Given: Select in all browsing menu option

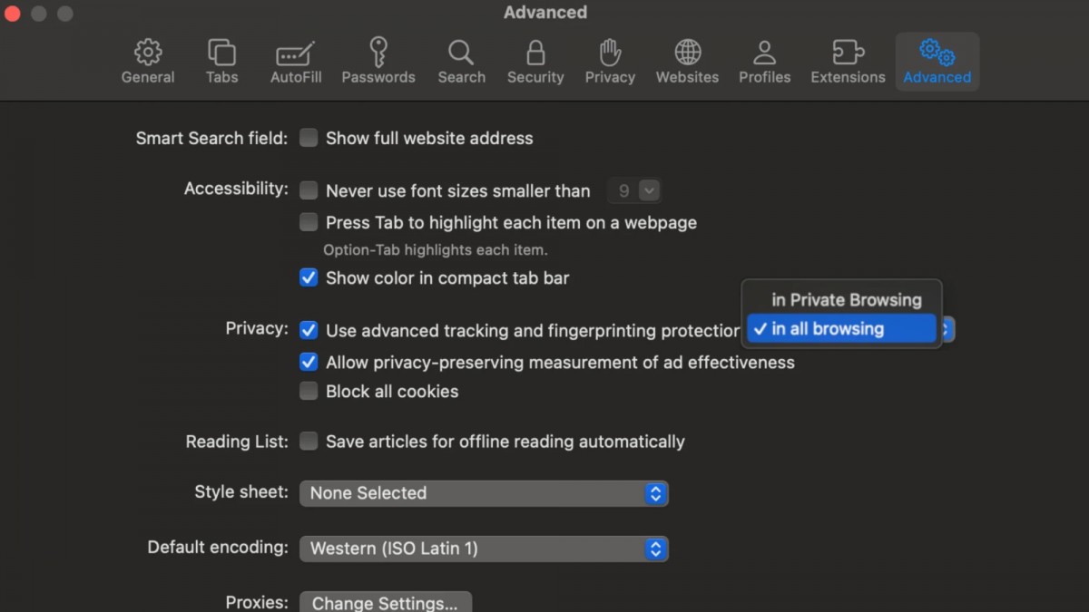Looking at the screenshot, I should click(x=841, y=329).
